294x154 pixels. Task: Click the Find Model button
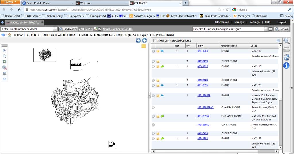pyautogui.click(x=68, y=29)
